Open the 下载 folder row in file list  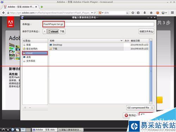coord(99,49)
